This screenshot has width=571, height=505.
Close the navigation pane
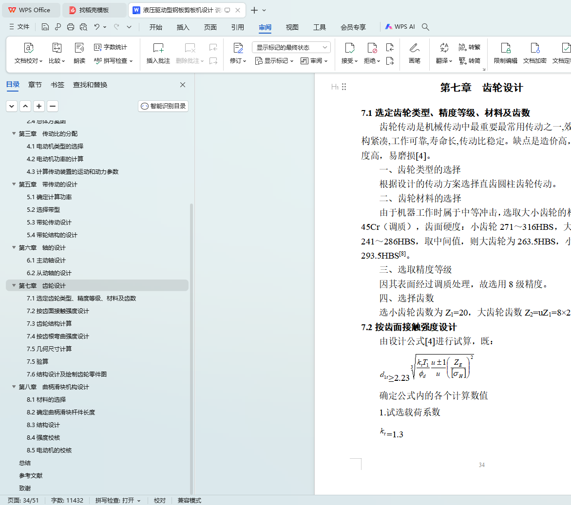point(183,85)
